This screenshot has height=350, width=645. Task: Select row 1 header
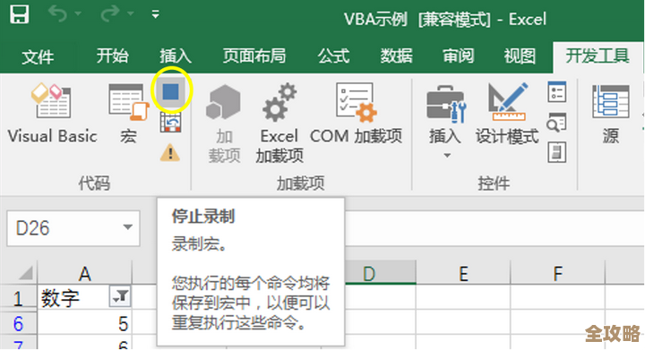click(x=18, y=298)
